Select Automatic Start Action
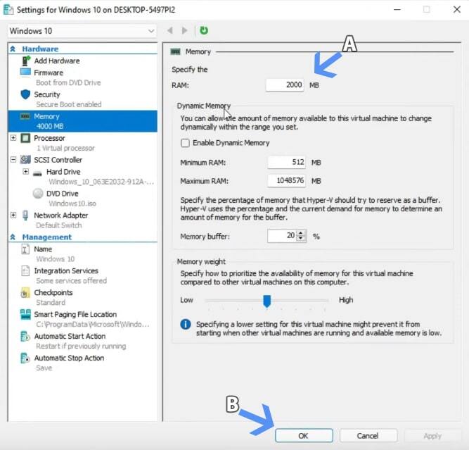Image resolution: width=469 pixels, height=450 pixels. point(70,336)
